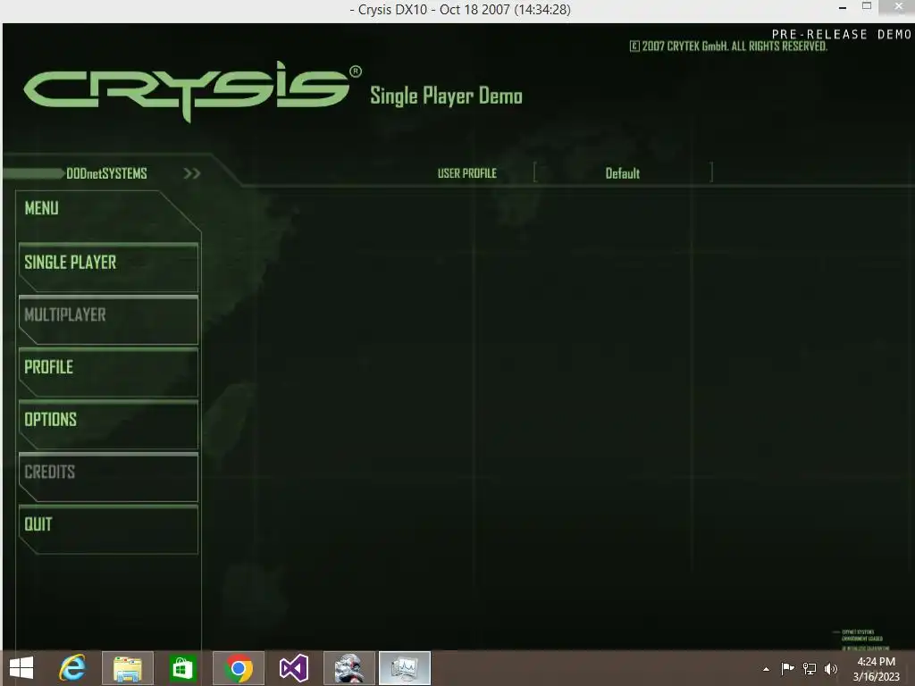Click the DODnetSYSTEMS label
Viewport: 915px width, 686px height.
coord(106,173)
